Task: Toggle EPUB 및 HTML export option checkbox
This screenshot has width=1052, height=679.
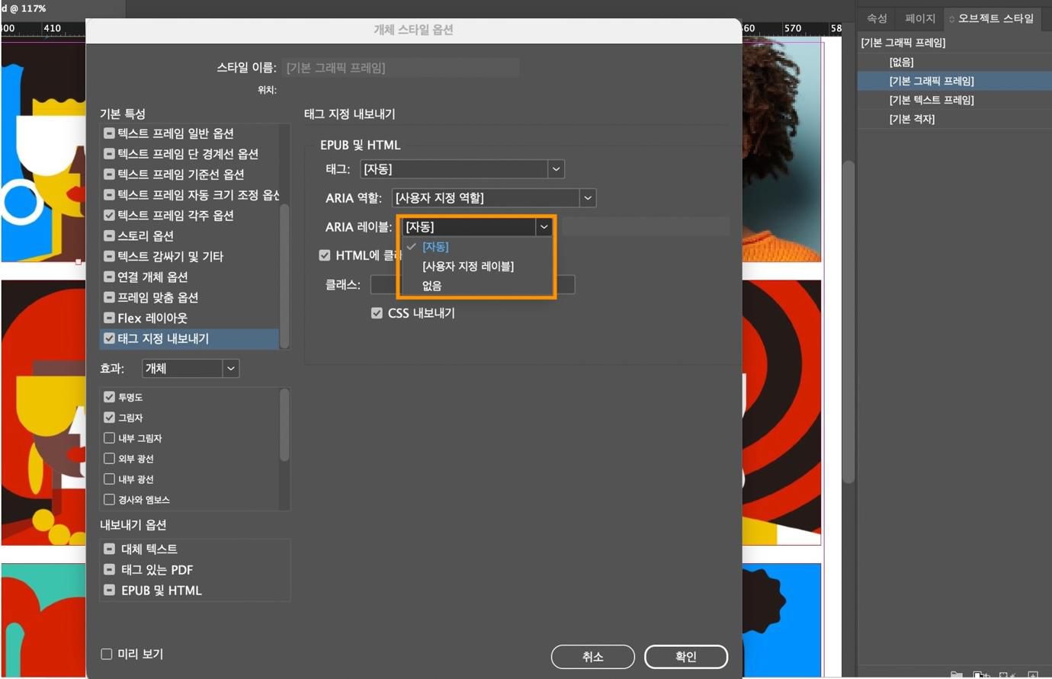Action: pos(109,590)
